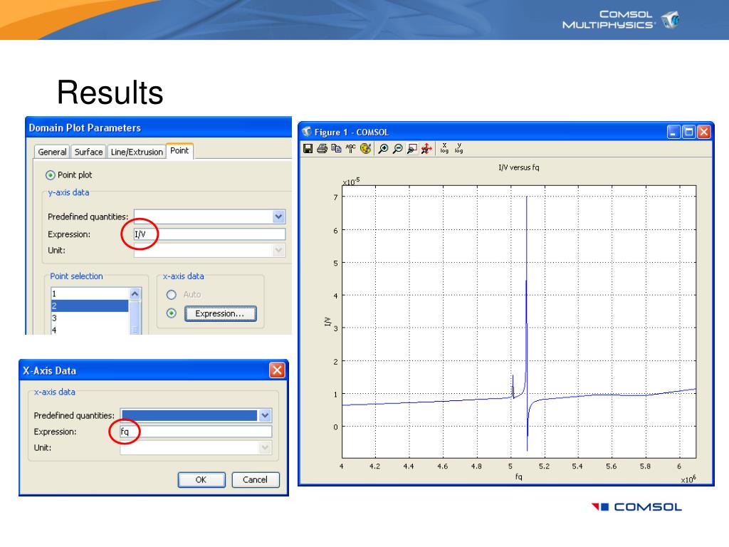
Task: Open the color palette tool
Action: (365, 148)
